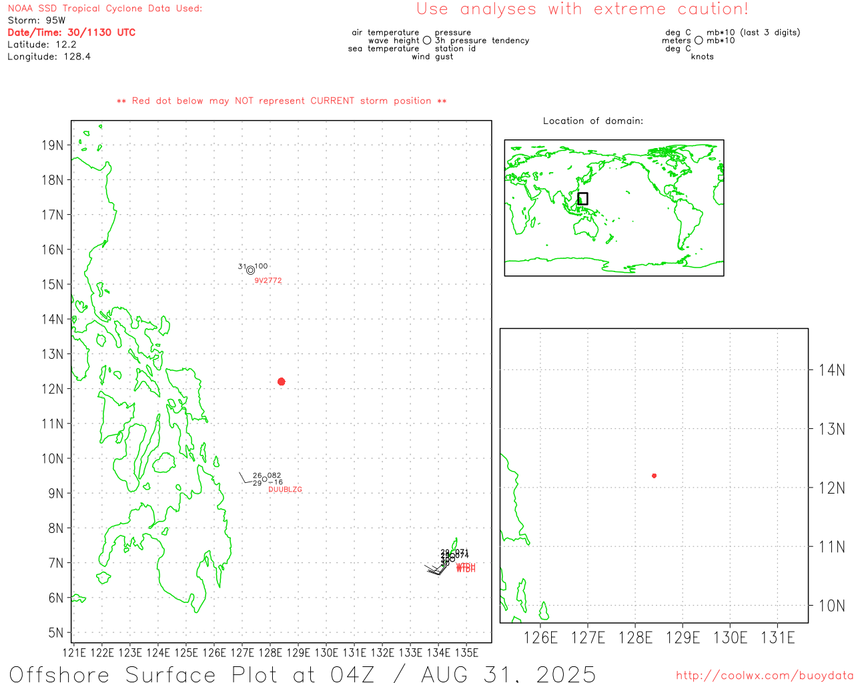
Task: Click 'sea temperature' legend label
Action: (x=384, y=49)
